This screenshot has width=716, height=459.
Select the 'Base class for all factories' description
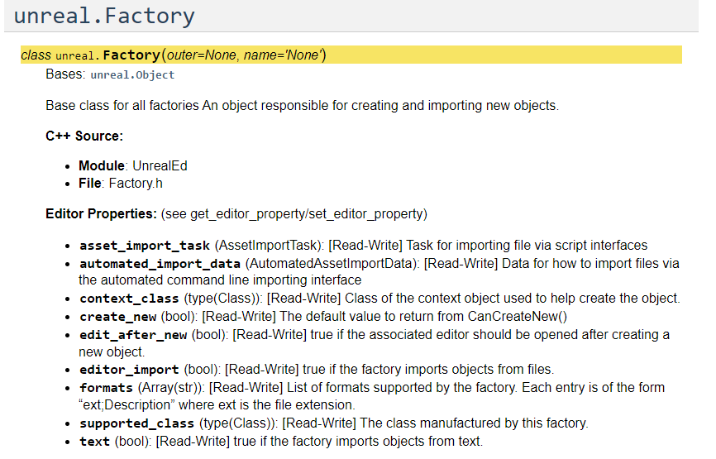(302, 106)
